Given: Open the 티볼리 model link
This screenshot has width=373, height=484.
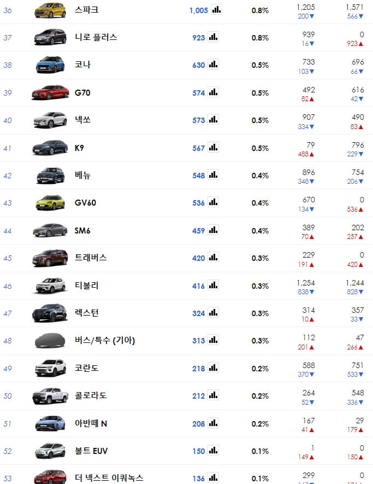Looking at the screenshot, I should pos(87,285).
